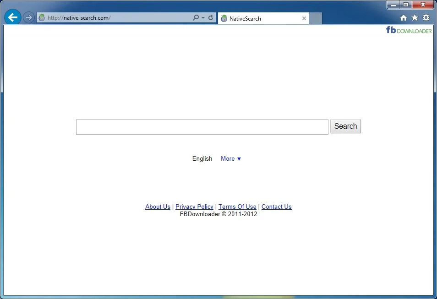The image size is (437, 299).
Task: Minimize the browser window
Action: (x=393, y=5)
